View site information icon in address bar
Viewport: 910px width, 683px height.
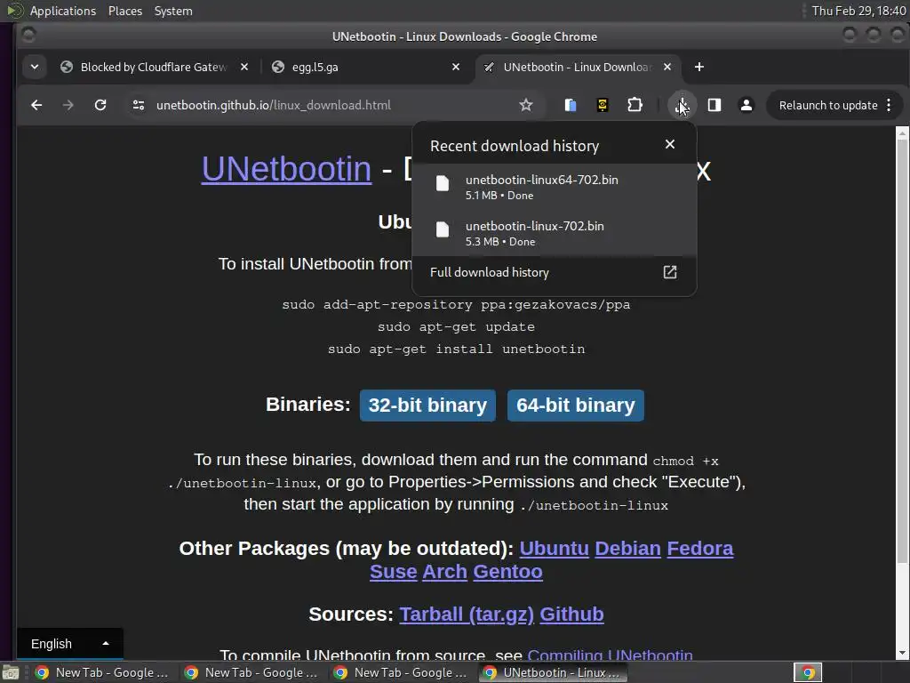[x=139, y=105]
